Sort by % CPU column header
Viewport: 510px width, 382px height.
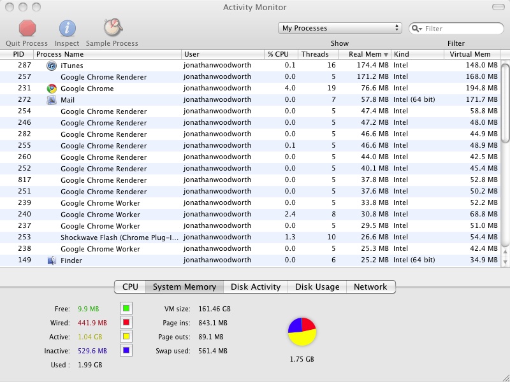pos(281,54)
